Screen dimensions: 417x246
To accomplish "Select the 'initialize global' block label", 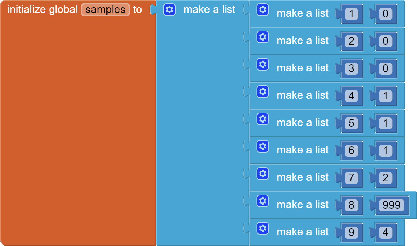I will pyautogui.click(x=42, y=10).
